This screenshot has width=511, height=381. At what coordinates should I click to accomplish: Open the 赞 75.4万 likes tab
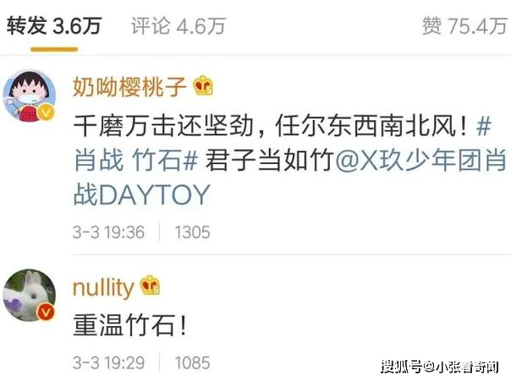pos(465,25)
